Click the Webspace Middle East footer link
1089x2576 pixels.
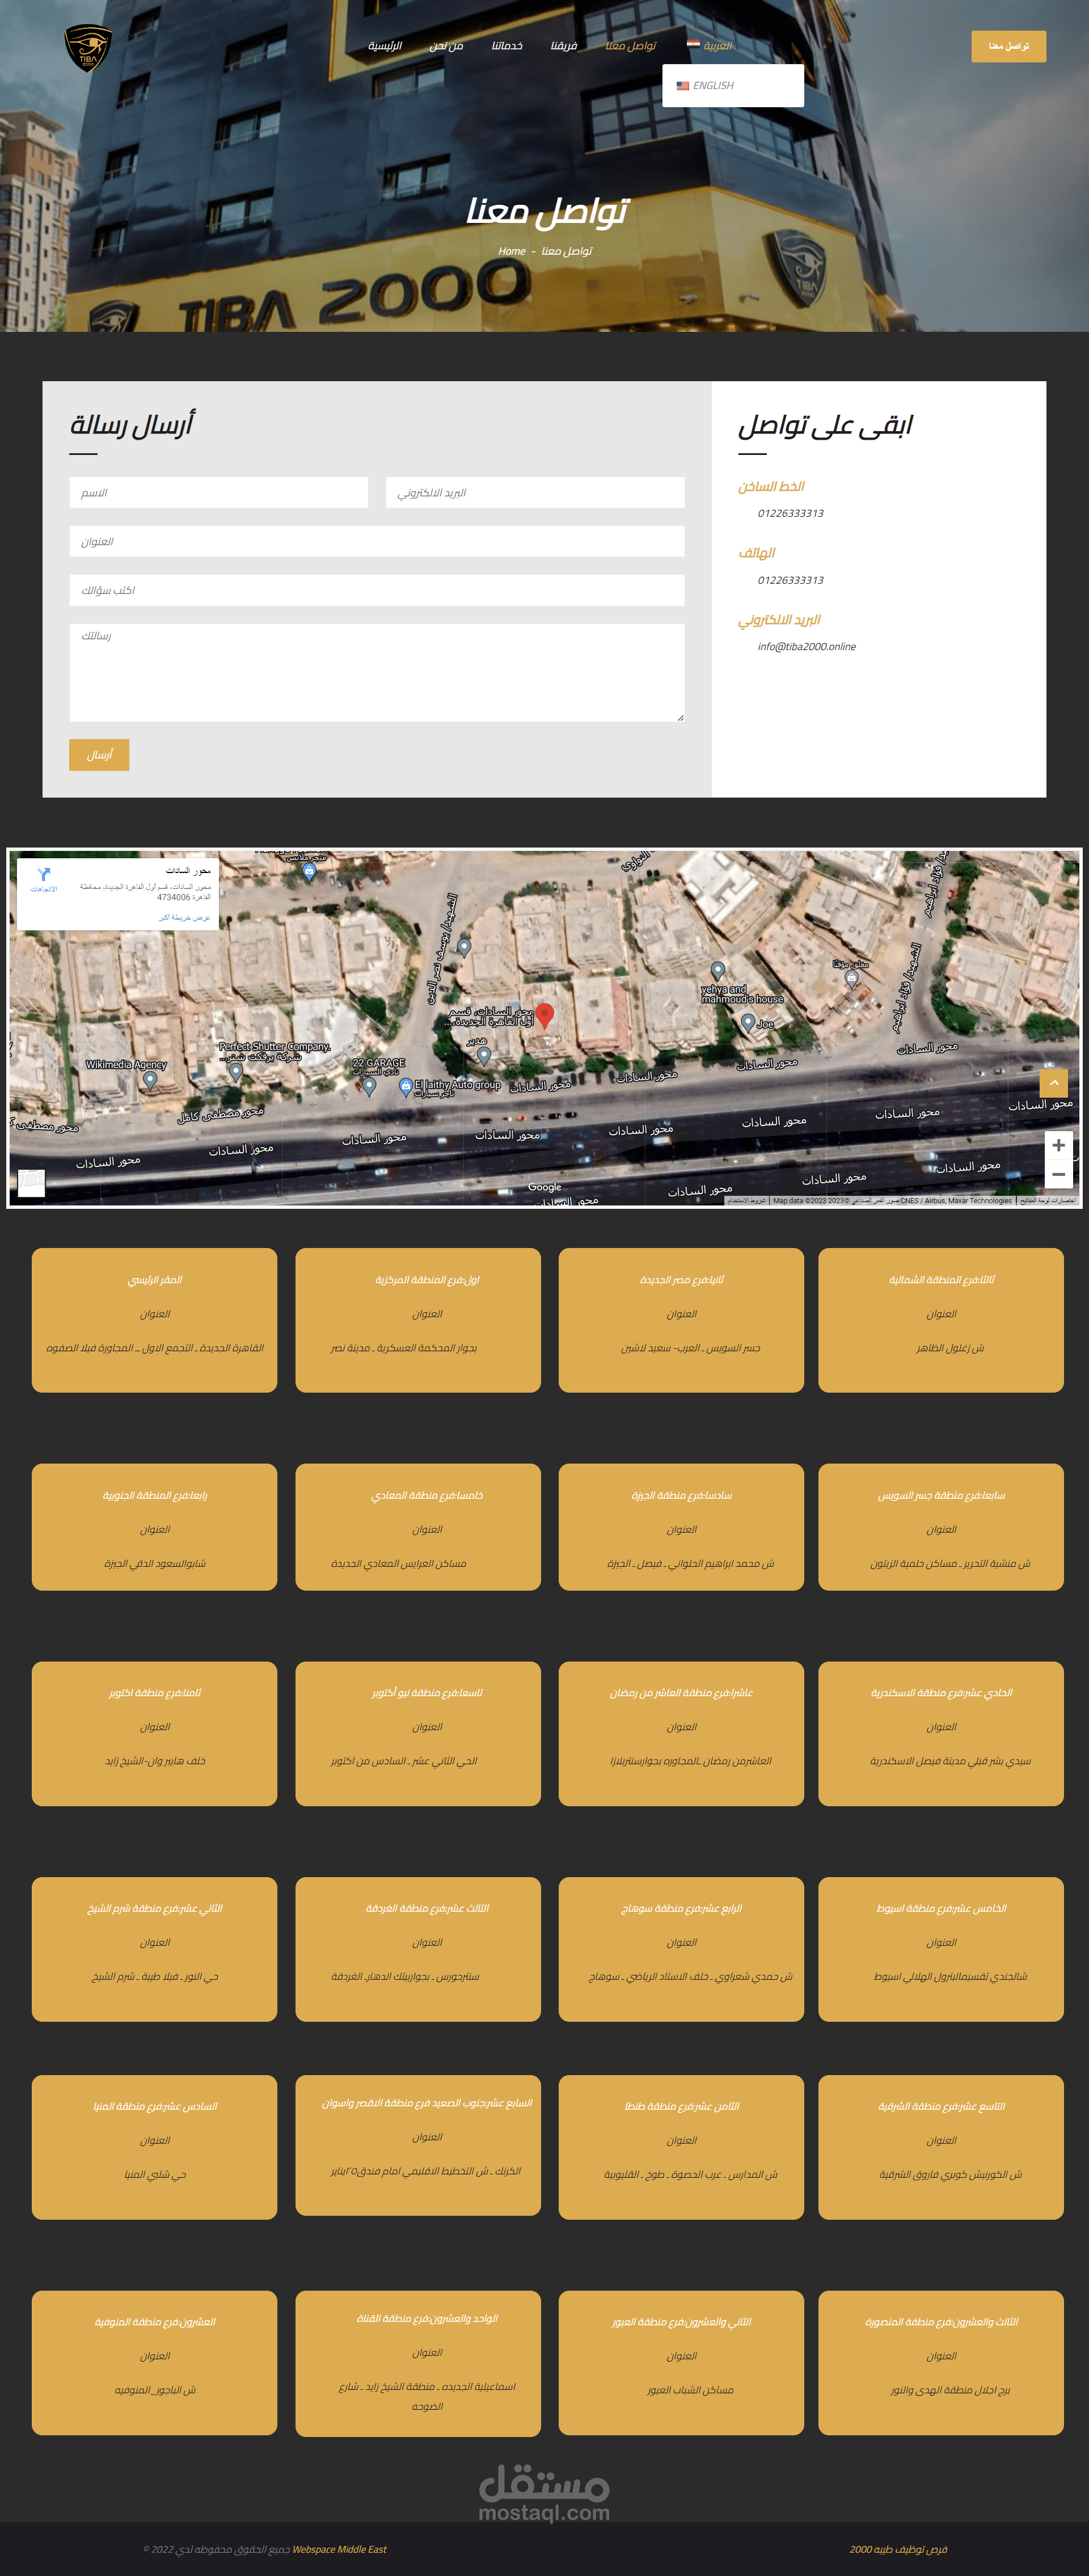[x=339, y=2549]
